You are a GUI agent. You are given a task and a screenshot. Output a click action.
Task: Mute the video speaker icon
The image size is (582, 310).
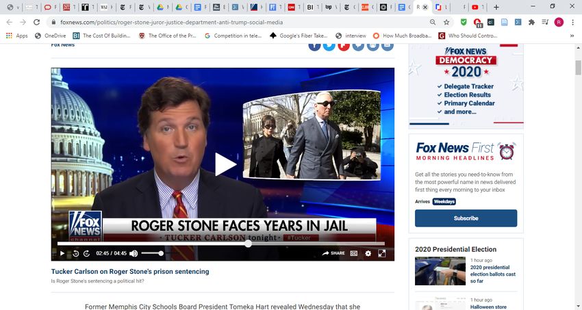point(134,253)
